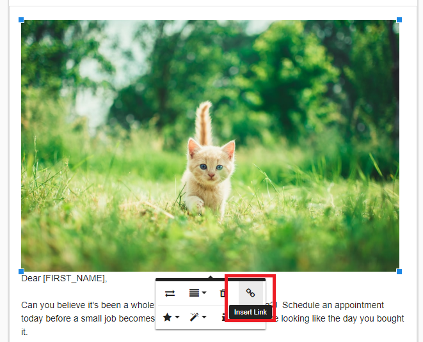The height and width of the screenshot is (342, 423).
Task: Click the Insert Link tooltip label
Action: tap(250, 312)
